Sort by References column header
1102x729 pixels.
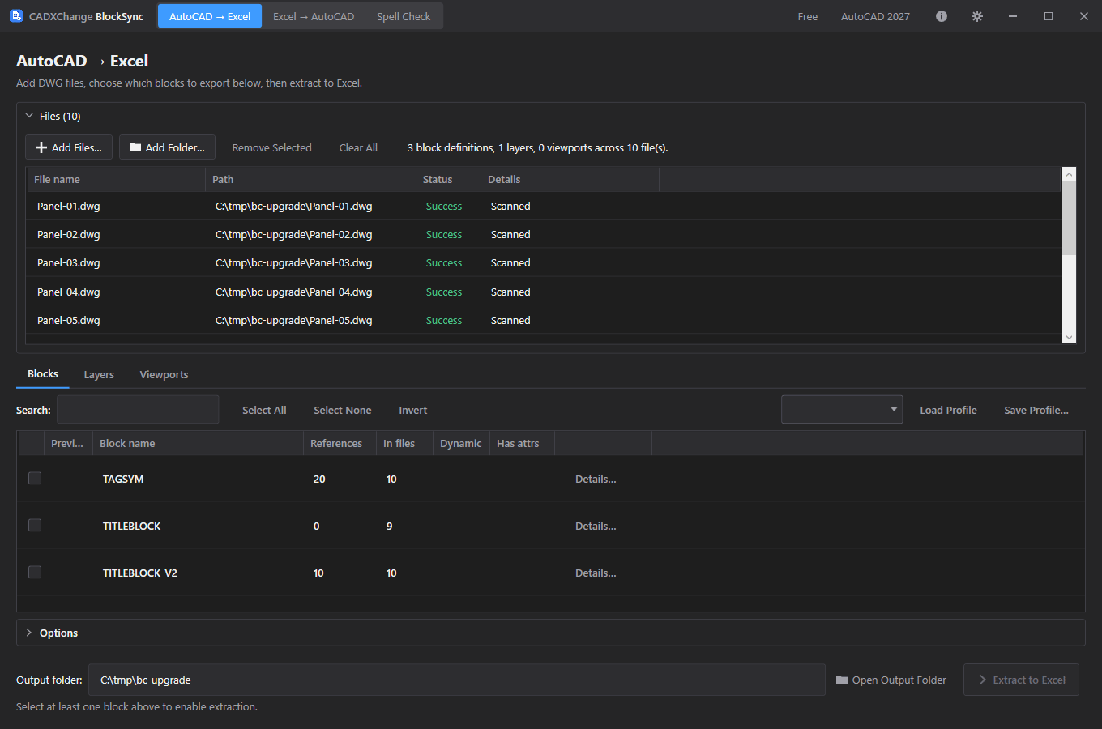[x=340, y=443]
